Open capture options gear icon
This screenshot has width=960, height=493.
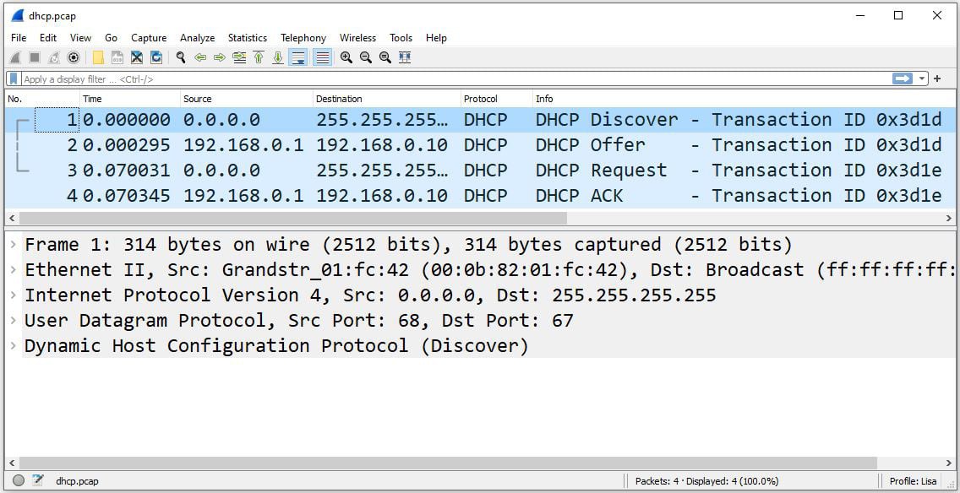coord(74,57)
